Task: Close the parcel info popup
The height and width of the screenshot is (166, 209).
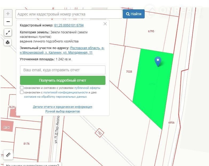Action: coord(105,24)
